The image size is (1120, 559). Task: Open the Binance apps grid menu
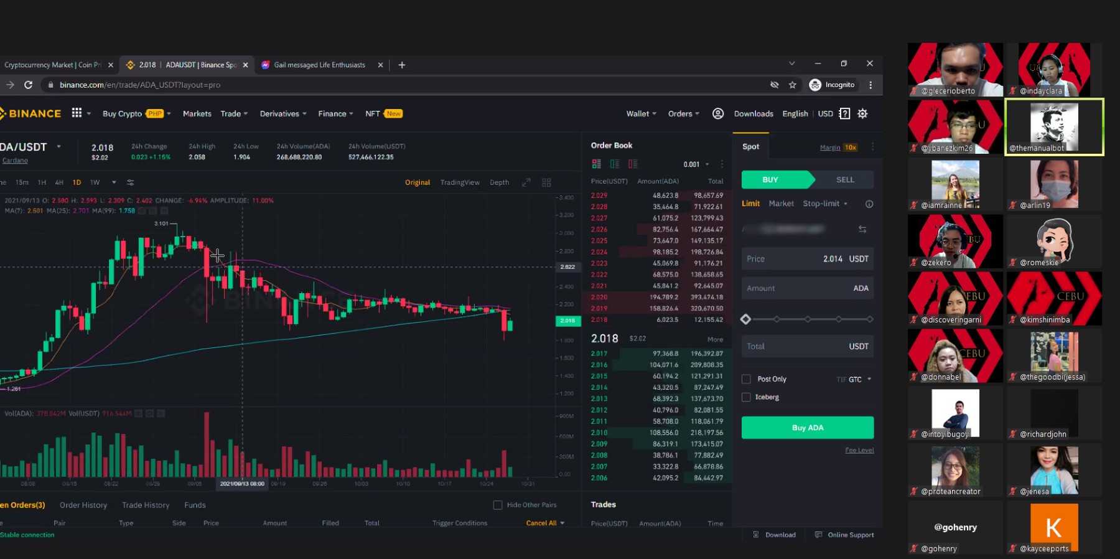pyautogui.click(x=77, y=113)
